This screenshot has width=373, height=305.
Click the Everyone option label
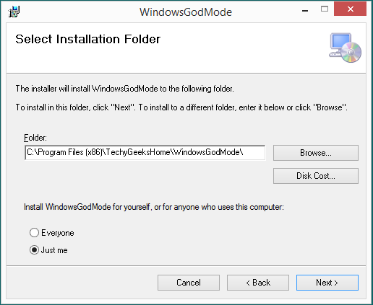[x=58, y=233]
